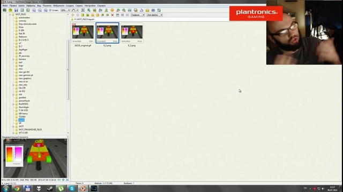Select the highlighted tapoki folder
The width and height of the screenshot is (343, 192).
[x=21, y=120]
